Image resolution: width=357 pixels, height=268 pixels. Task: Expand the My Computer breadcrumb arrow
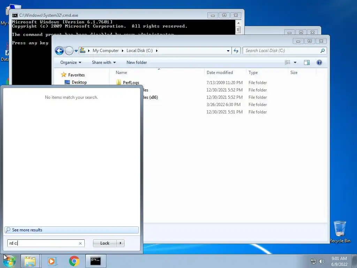(x=89, y=51)
